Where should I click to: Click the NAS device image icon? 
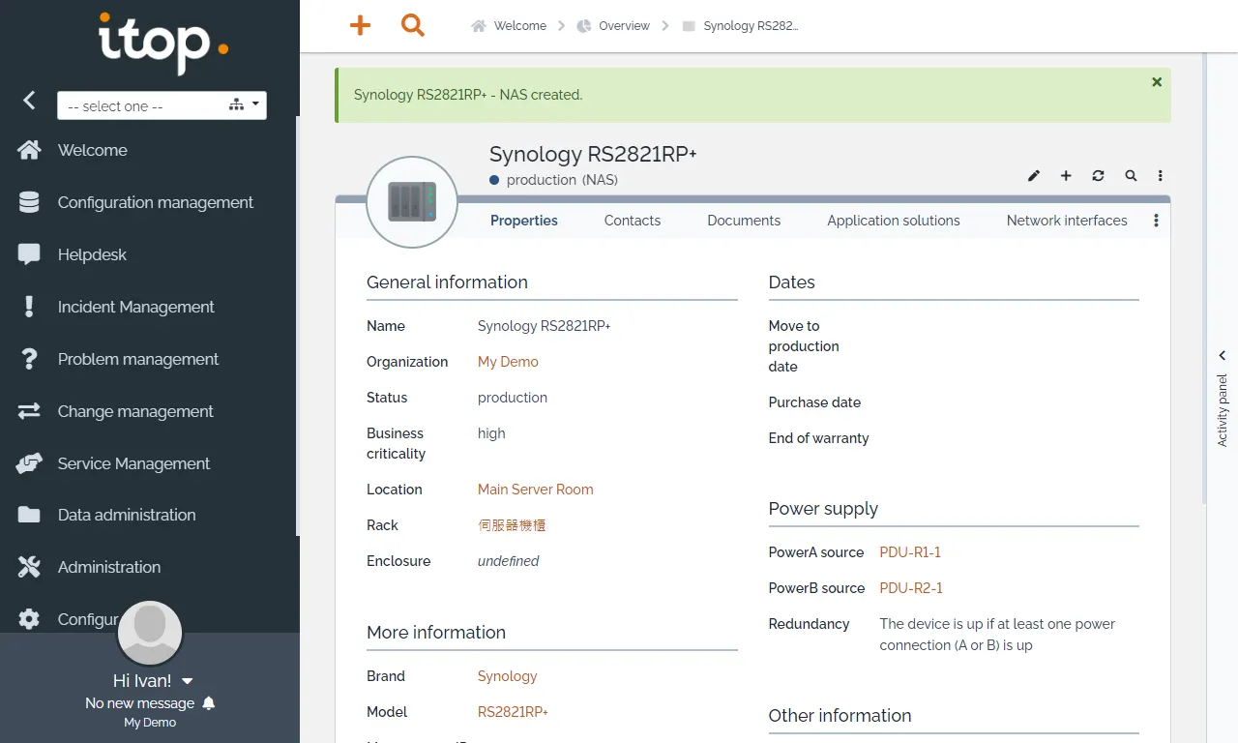(x=412, y=201)
